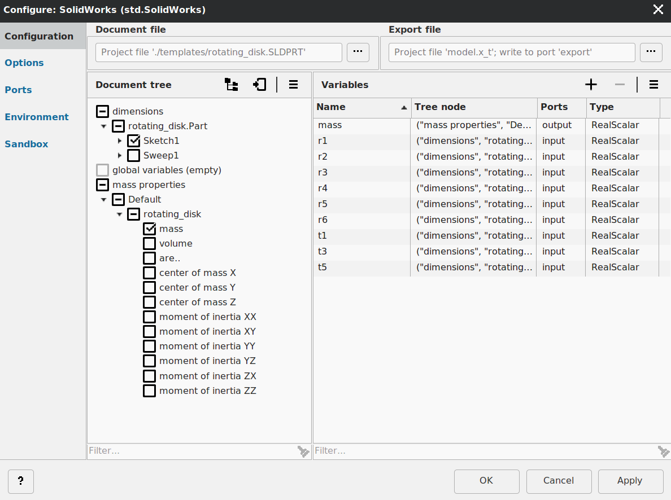
Task: Focus the Document tree Filter field
Action: click(193, 451)
